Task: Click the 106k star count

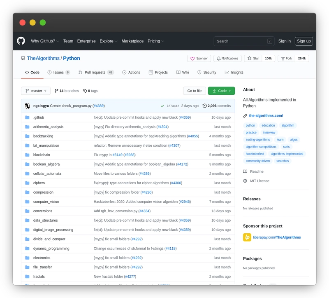Action: pyautogui.click(x=269, y=59)
